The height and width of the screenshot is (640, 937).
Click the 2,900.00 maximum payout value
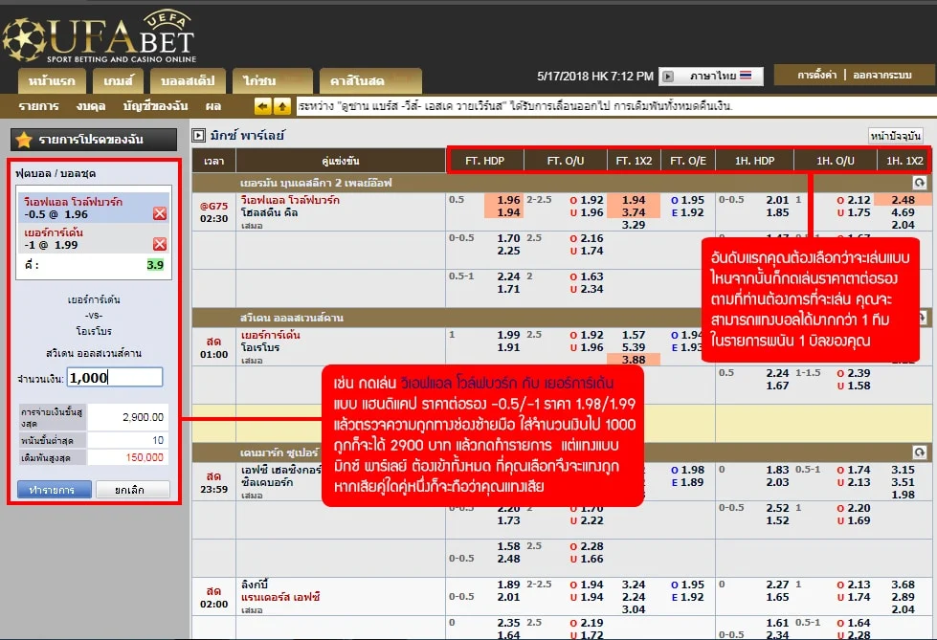point(143,417)
